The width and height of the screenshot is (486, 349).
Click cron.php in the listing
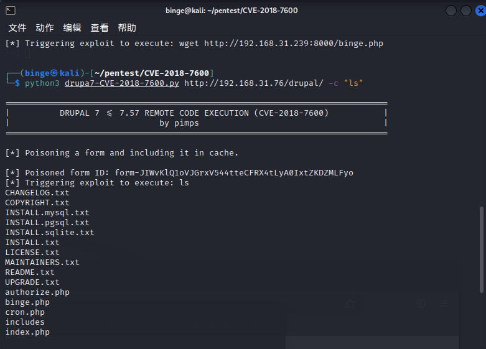(x=25, y=312)
